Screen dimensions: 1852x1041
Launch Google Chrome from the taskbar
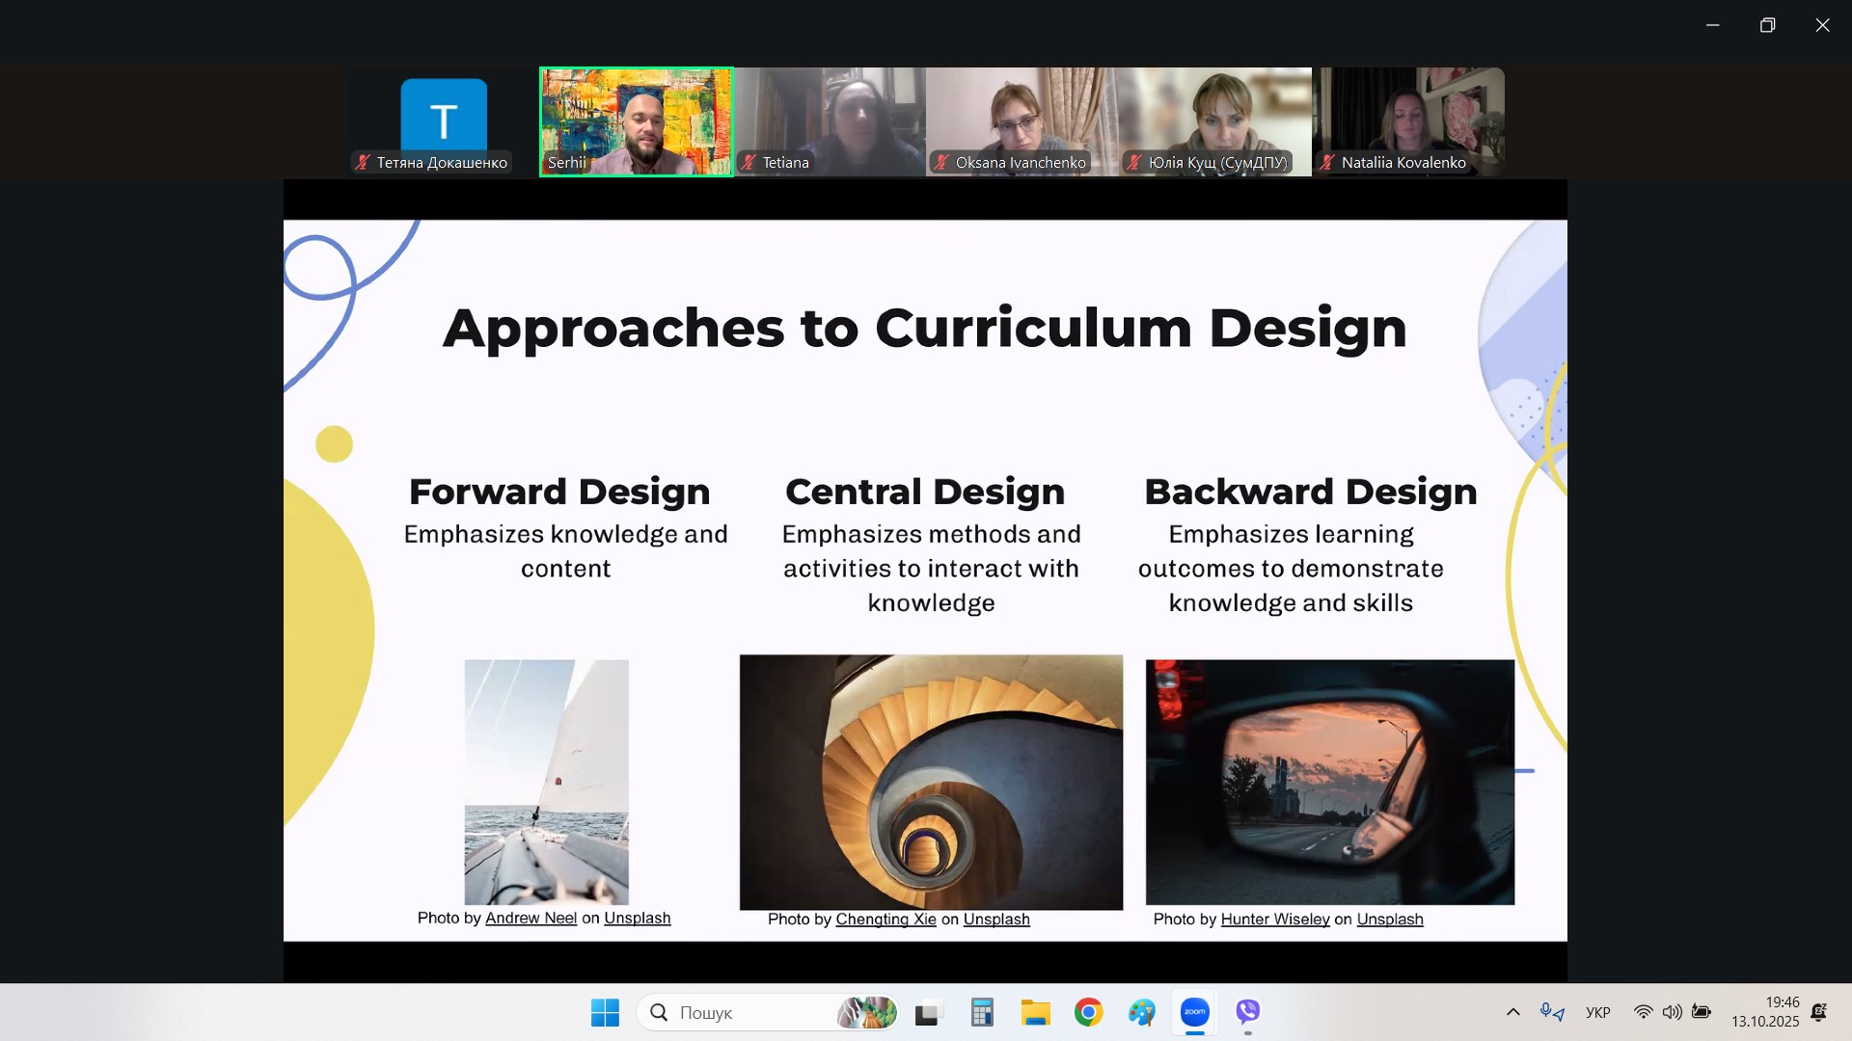click(1088, 1012)
